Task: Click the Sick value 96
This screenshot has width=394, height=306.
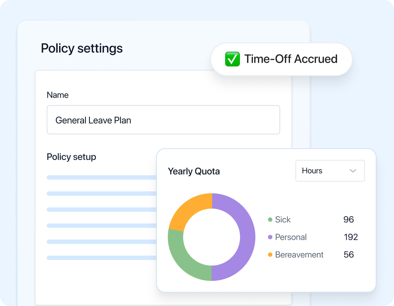Action: pos(348,219)
